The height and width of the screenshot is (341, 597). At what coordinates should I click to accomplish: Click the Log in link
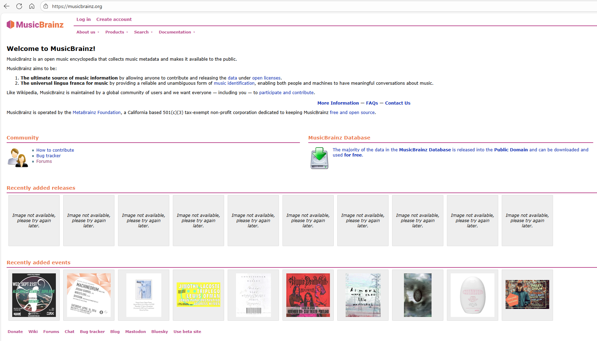pyautogui.click(x=83, y=20)
